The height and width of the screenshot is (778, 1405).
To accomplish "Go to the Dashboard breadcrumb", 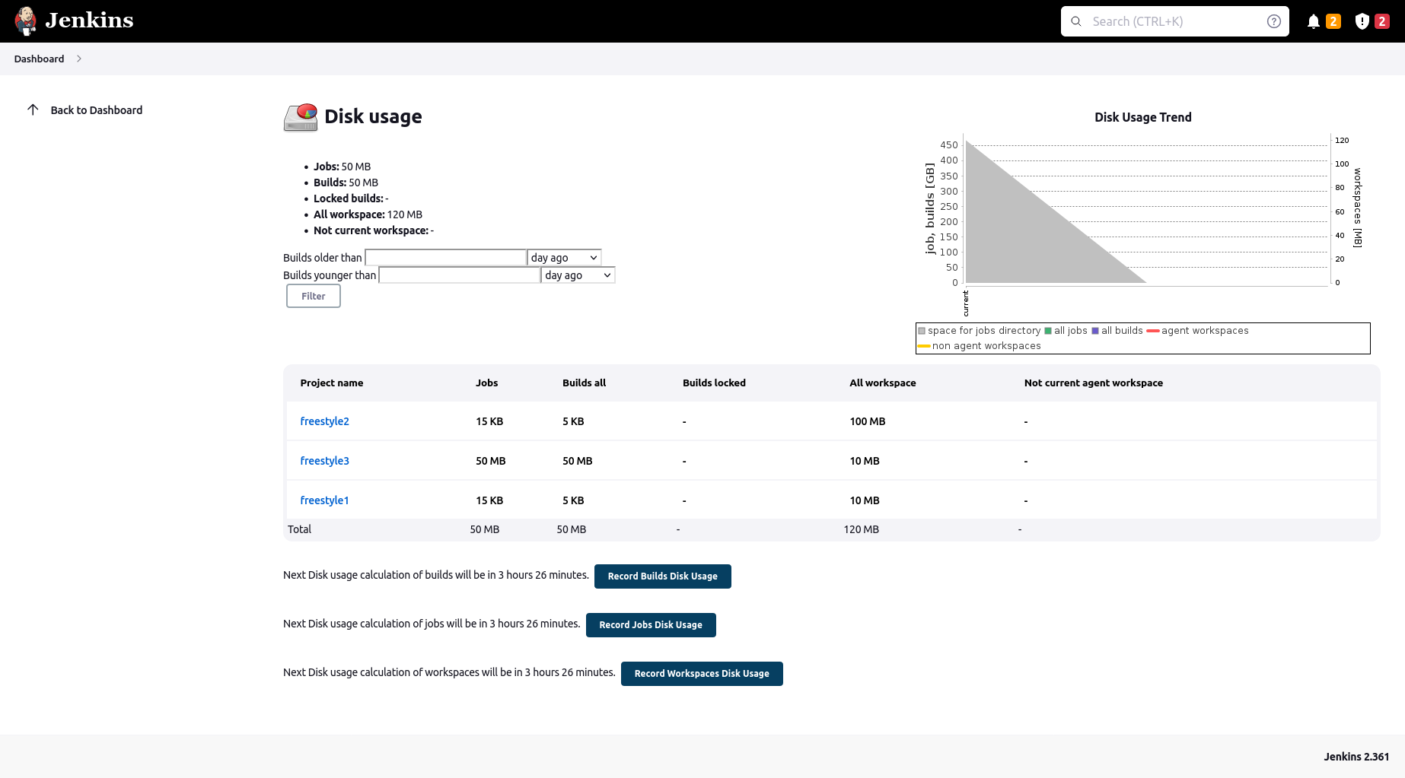I will tap(39, 59).
